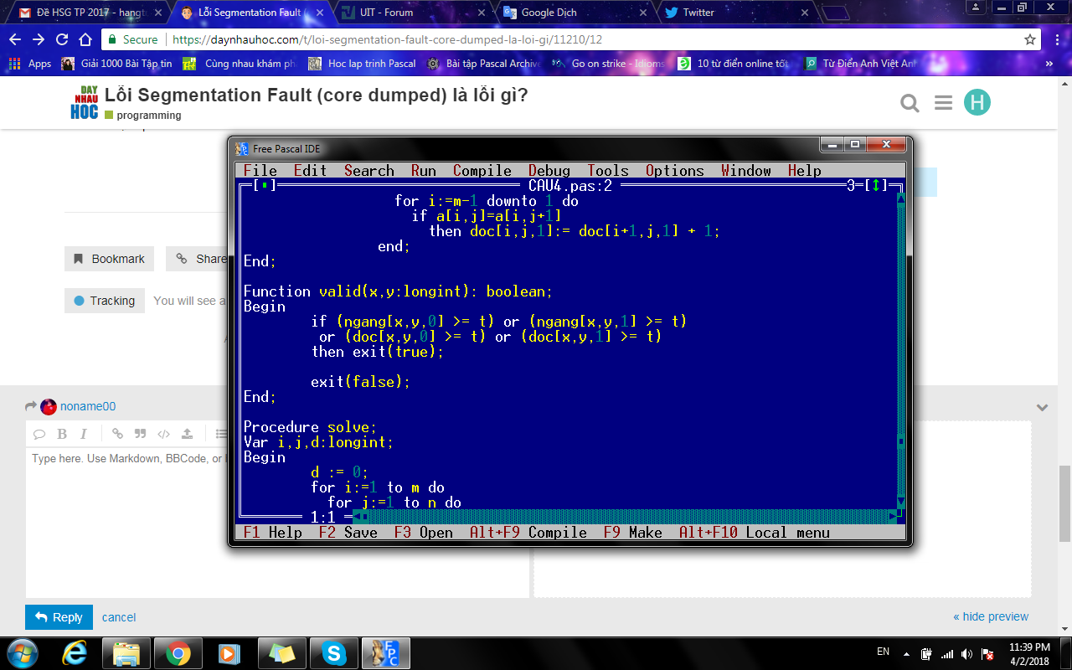
Task: Toggle bold formatting in the reply editor
Action: click(61, 433)
